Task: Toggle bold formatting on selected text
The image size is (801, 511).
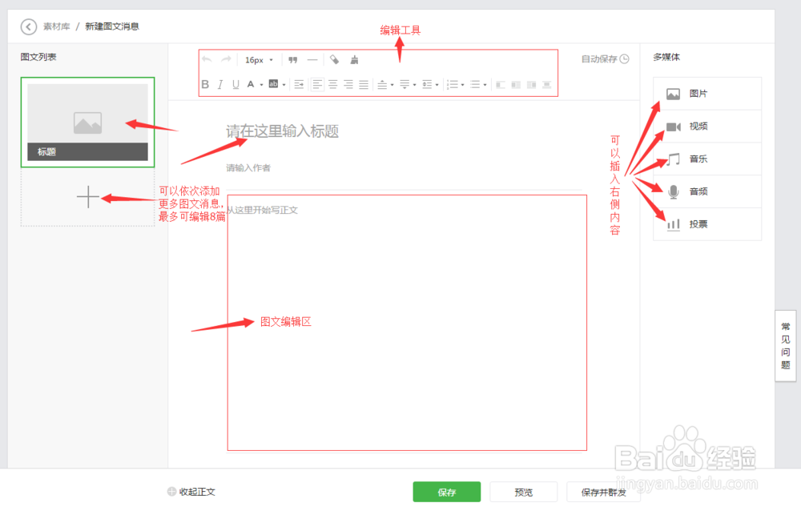Action: (x=206, y=84)
